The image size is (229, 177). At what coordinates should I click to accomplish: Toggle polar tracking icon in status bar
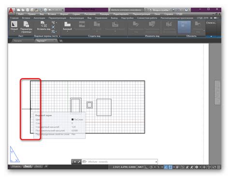(x=151, y=167)
